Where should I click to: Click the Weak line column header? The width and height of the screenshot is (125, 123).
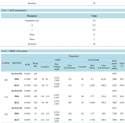point(35,65)
